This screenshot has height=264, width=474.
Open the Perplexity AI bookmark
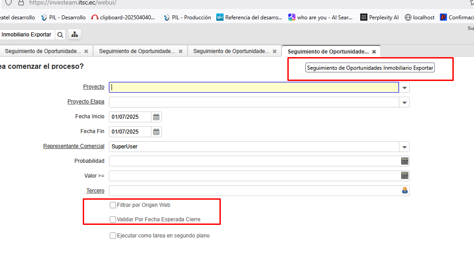coord(379,18)
